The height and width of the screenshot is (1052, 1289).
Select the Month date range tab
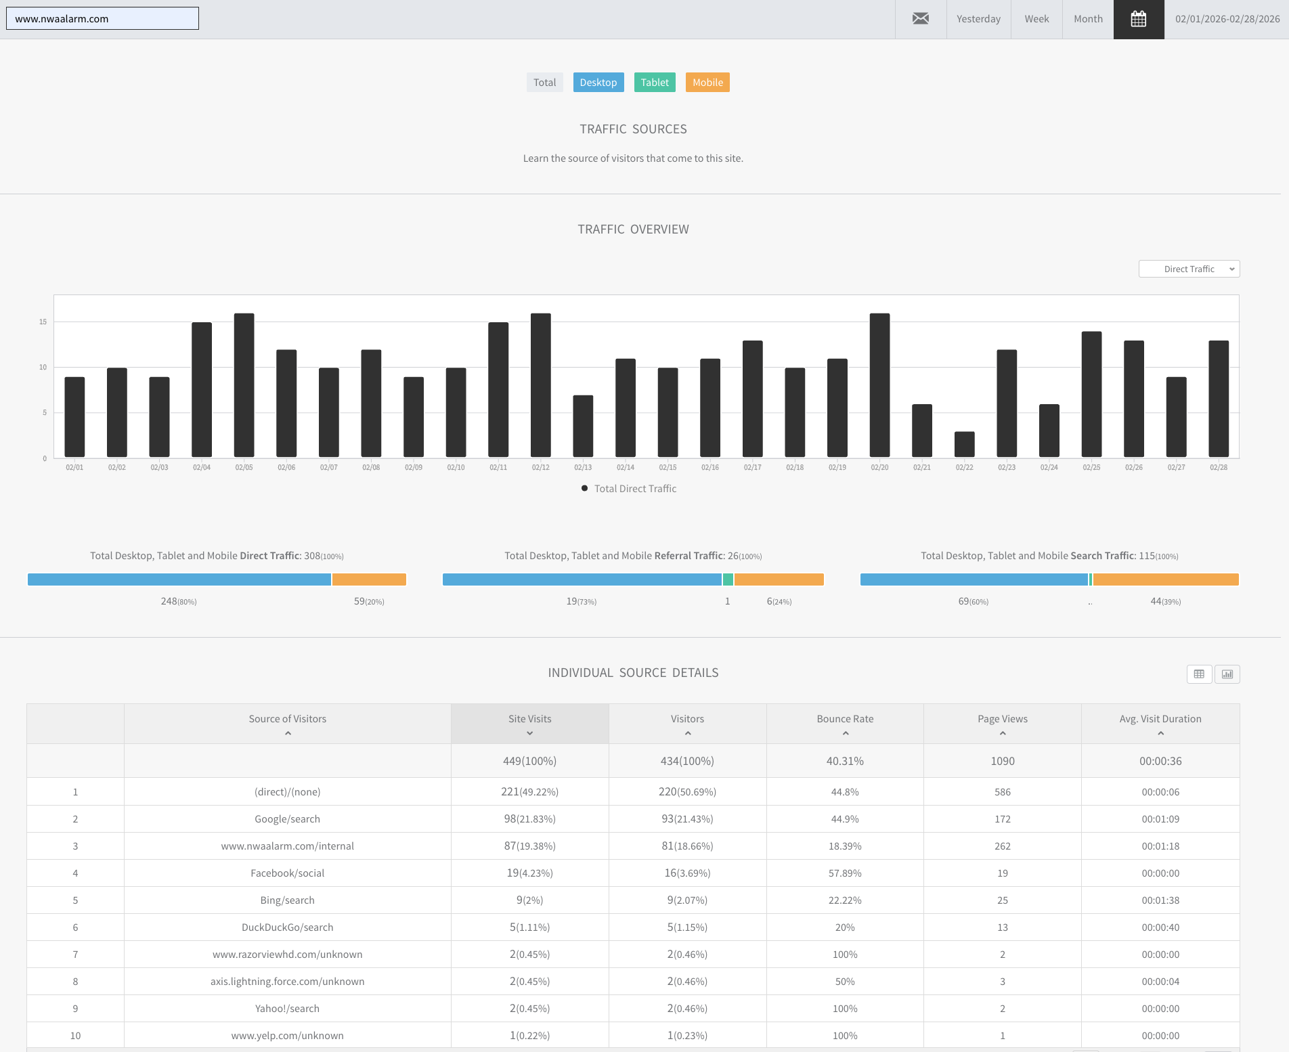point(1087,19)
